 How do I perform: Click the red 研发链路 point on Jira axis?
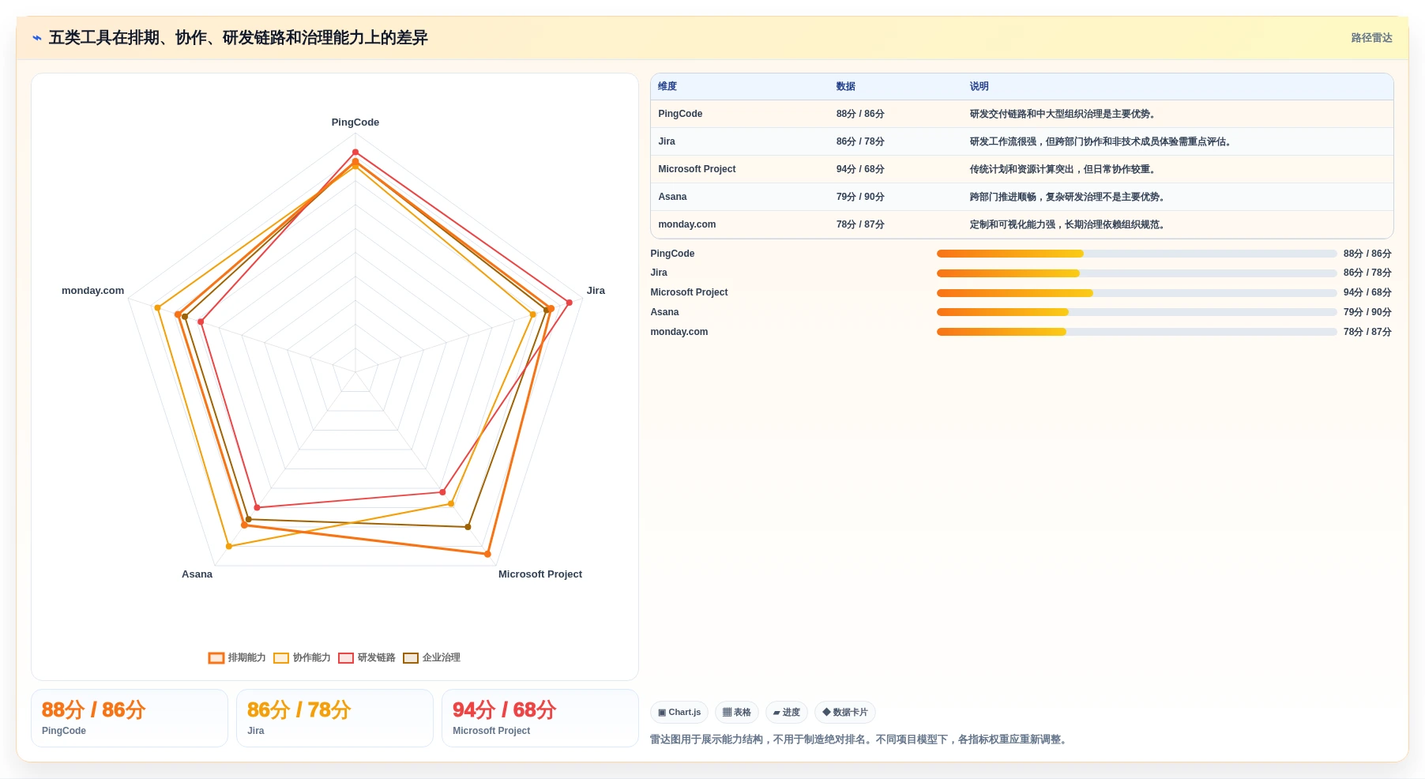(569, 303)
